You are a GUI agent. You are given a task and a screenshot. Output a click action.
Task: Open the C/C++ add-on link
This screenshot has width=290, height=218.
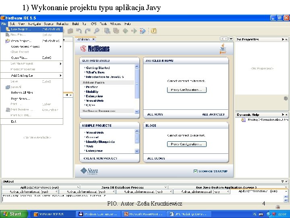[91, 105]
